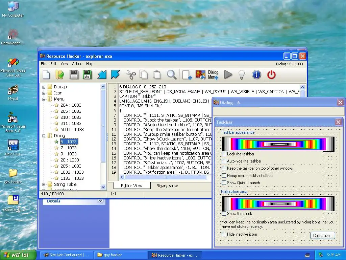The width and height of the screenshot is (346, 260).
Task: Toggle the Details panel chevron
Action: click(101, 201)
